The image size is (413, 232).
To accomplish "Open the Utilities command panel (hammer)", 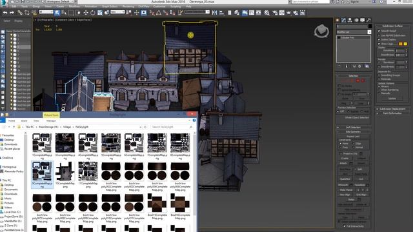I will (x=368, y=20).
